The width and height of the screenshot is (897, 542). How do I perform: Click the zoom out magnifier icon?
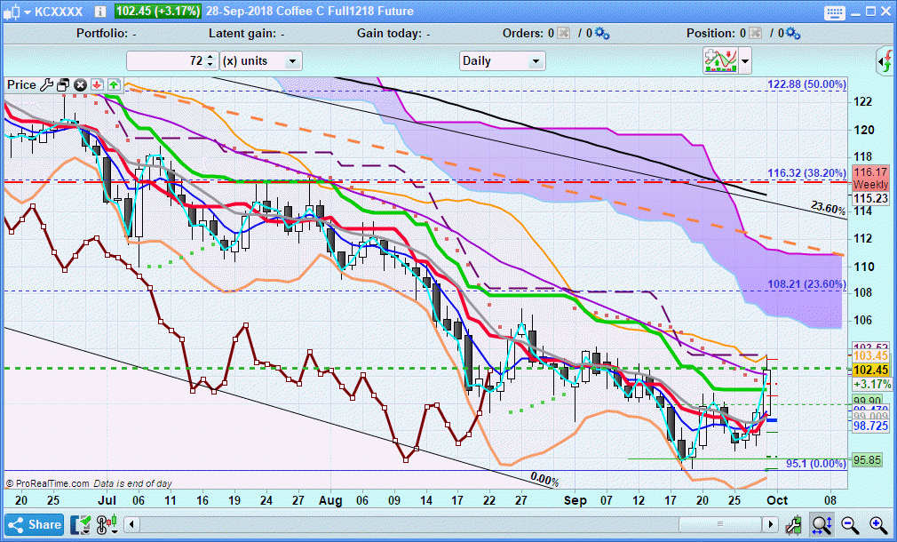point(850,524)
